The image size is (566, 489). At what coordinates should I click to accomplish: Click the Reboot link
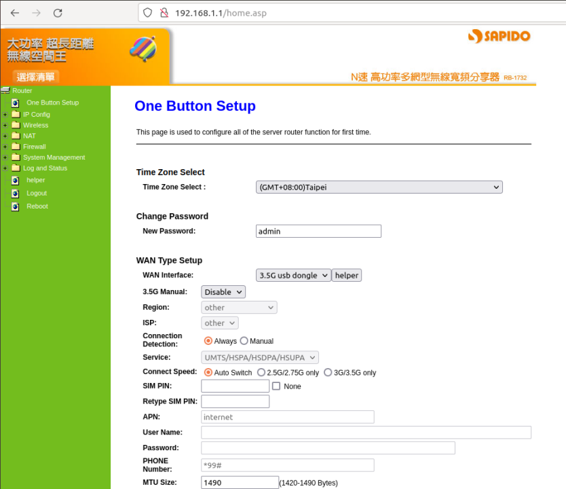point(37,206)
